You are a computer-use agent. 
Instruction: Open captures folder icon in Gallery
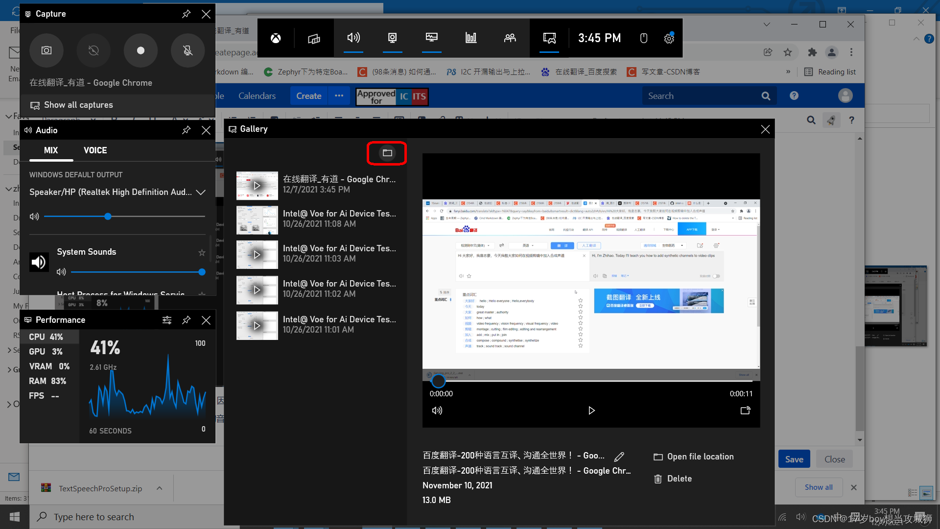coord(387,153)
